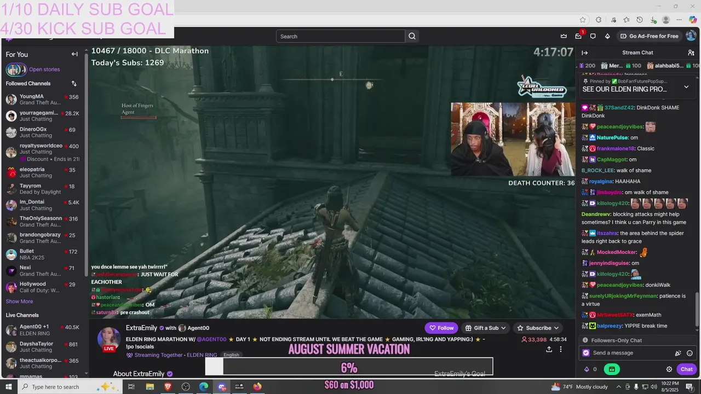Open chat settings gear icon
Screen dimensions: 701x394
[669, 369]
